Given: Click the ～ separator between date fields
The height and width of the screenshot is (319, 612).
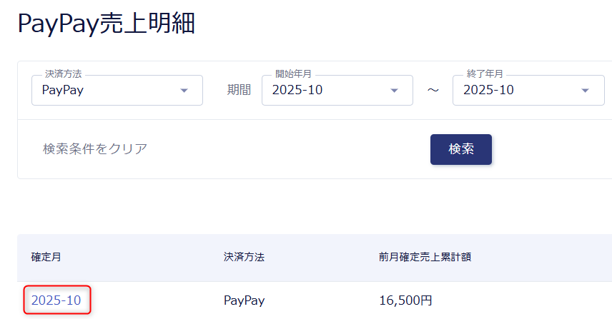Looking at the screenshot, I should point(433,91).
